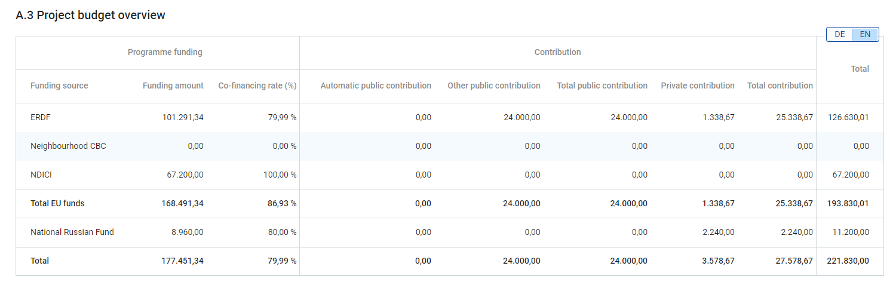Image resolution: width=896 pixels, height=281 pixels.
Task: Click the A.3 Project budget overview heading
Action: (90, 16)
